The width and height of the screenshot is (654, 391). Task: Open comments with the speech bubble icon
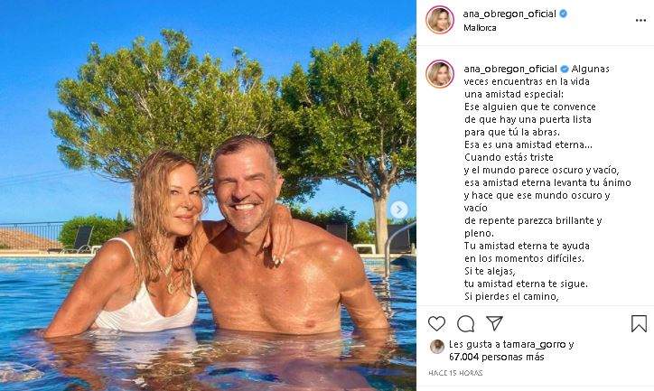coord(465,323)
